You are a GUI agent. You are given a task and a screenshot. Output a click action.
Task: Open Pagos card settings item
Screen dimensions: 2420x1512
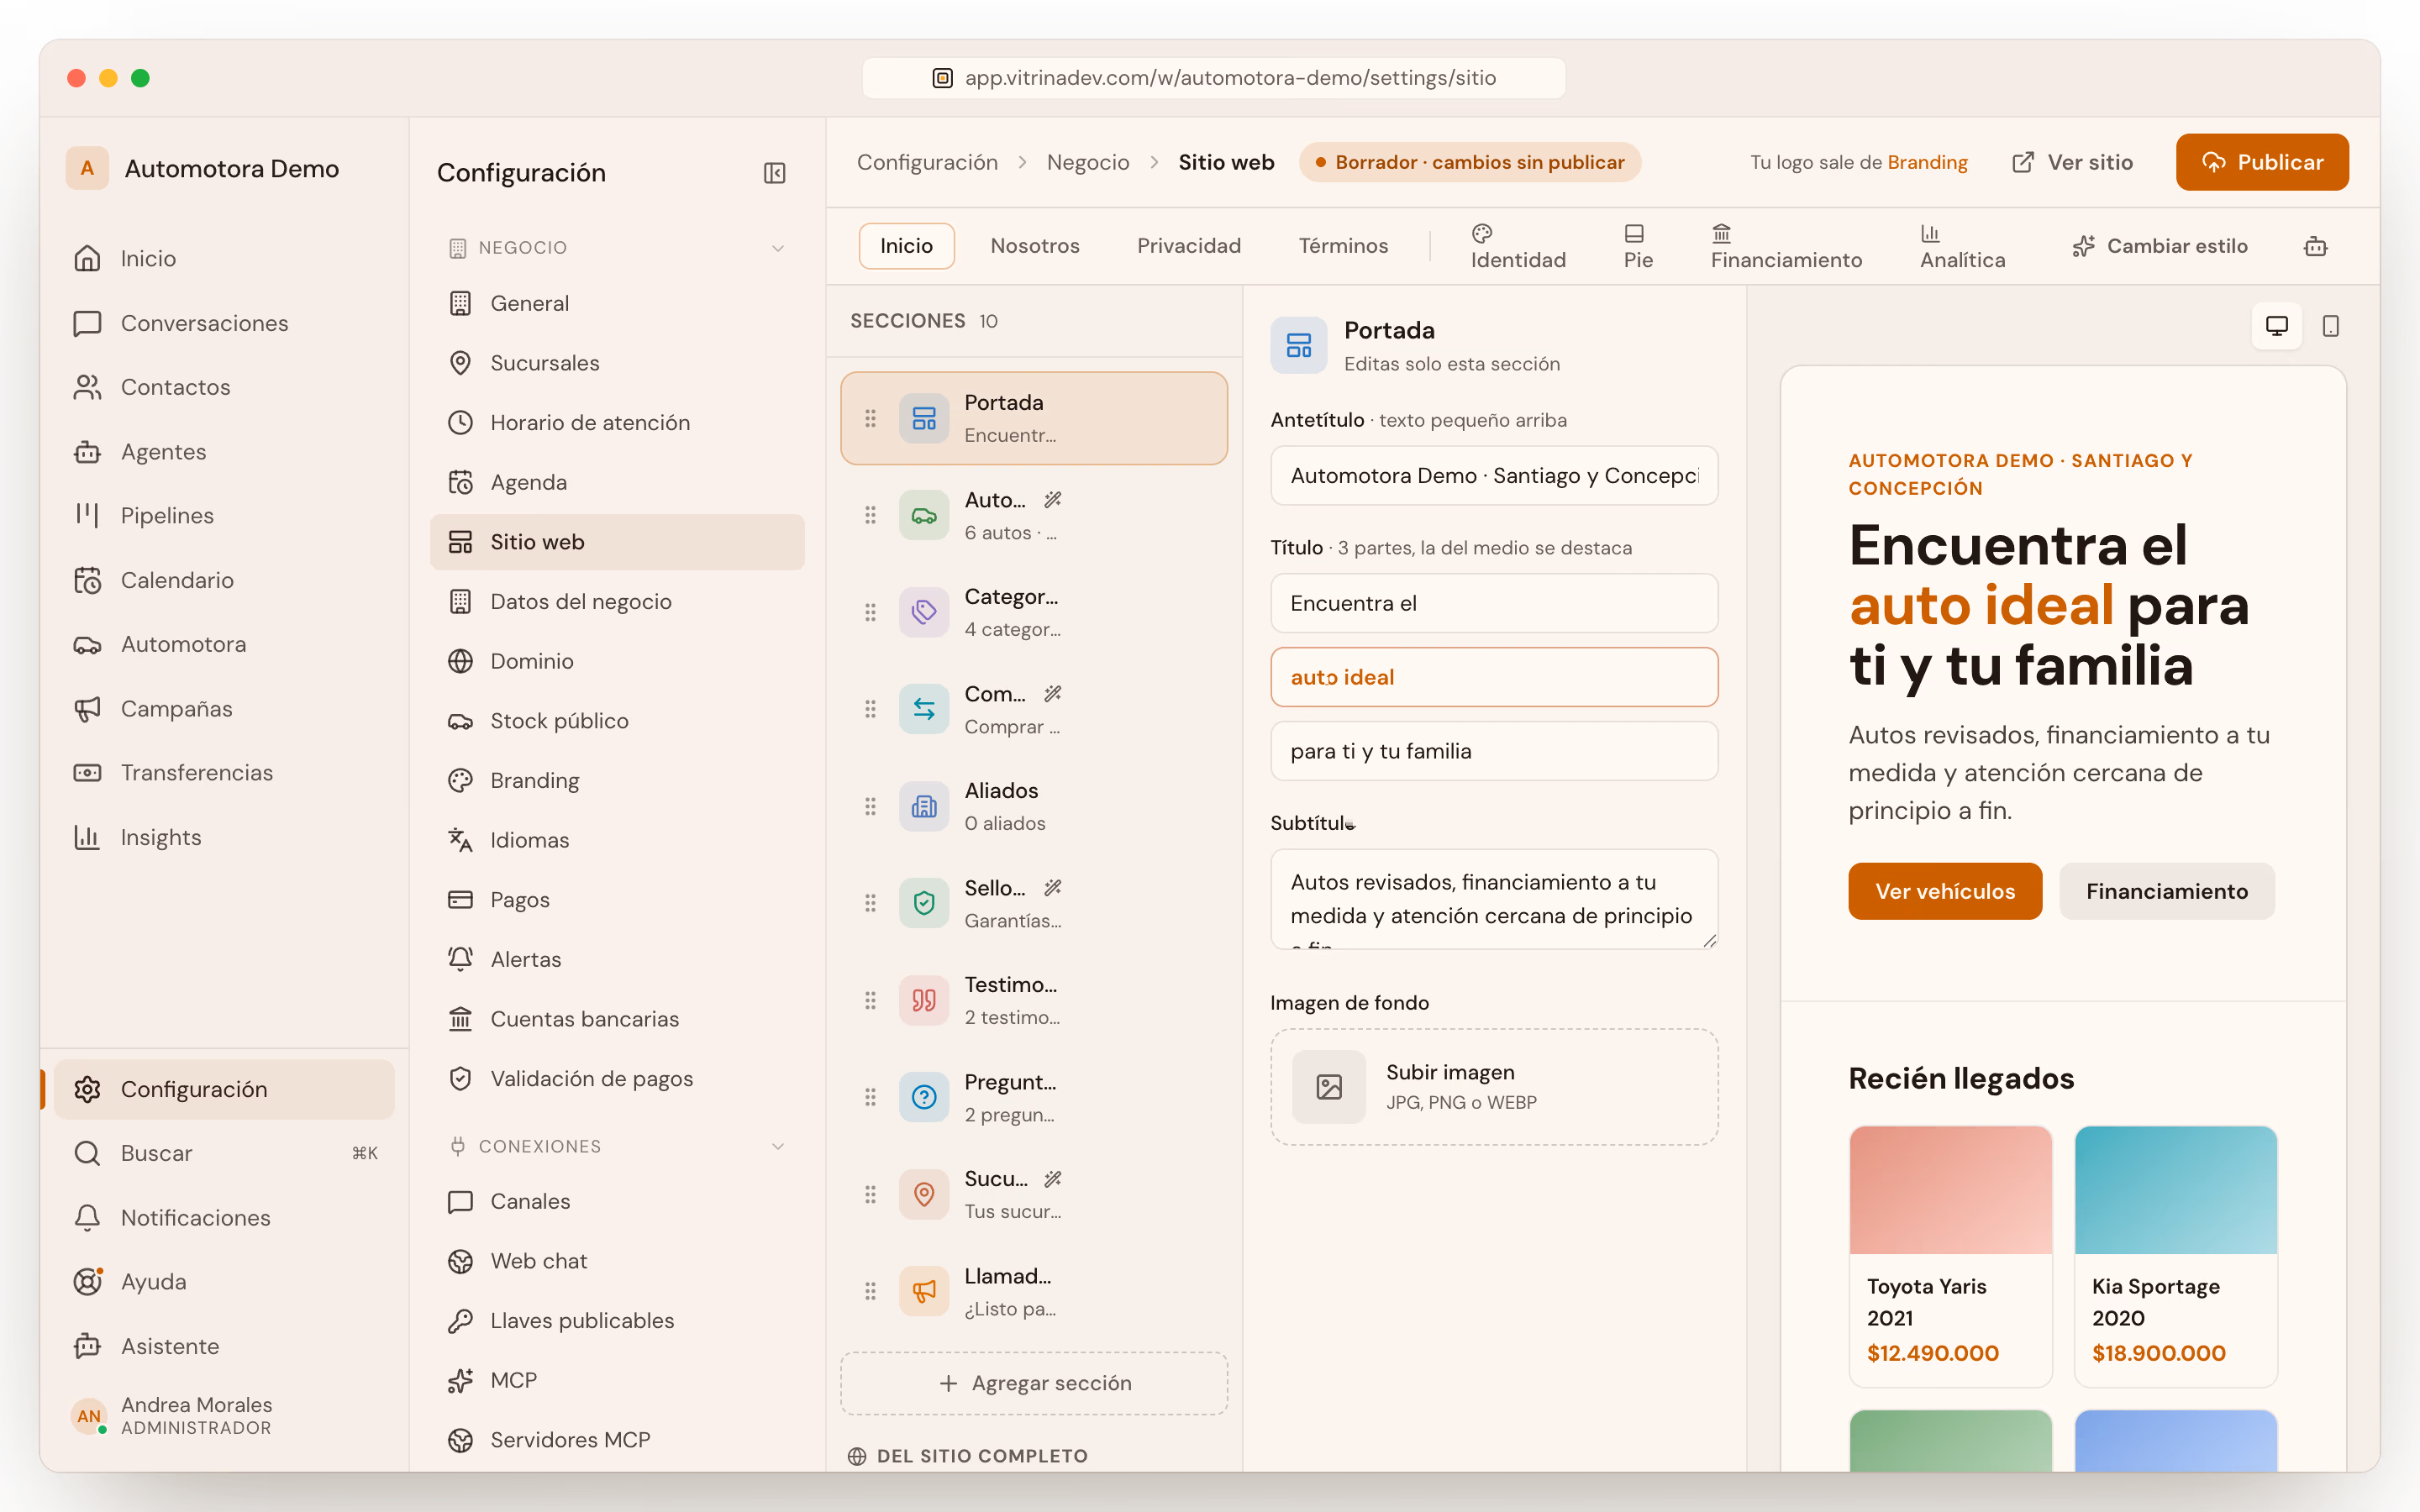pos(617,900)
